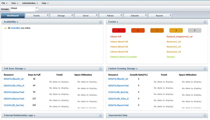
Task: Click the red critical events count badge
Action: tap(119, 30)
